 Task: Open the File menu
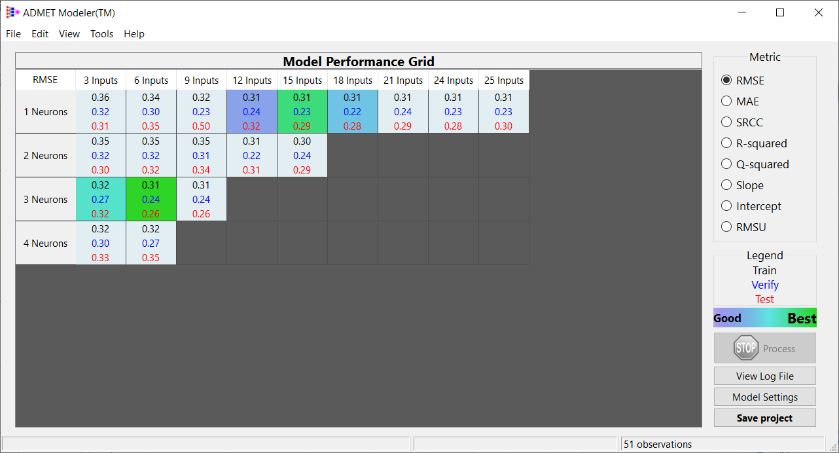[13, 34]
